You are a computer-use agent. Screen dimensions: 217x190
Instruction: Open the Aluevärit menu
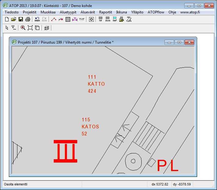[88, 12]
